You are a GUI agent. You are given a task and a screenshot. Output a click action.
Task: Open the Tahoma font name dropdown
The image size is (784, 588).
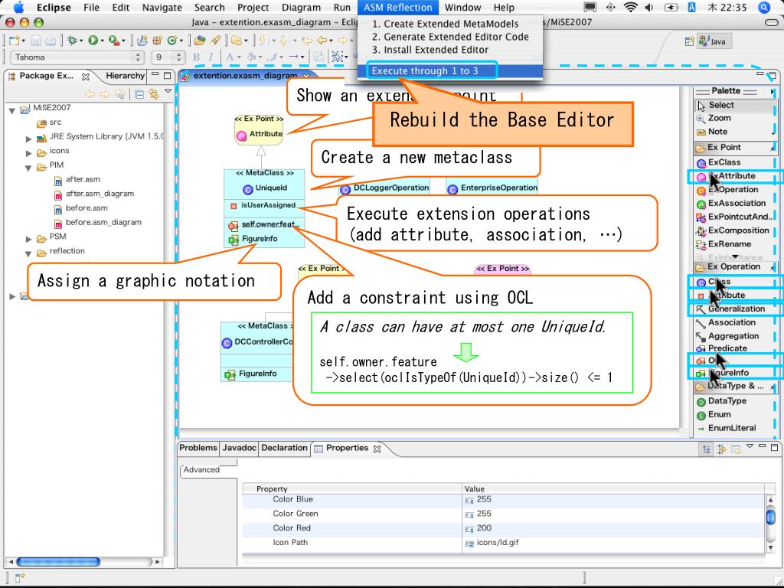coord(139,57)
